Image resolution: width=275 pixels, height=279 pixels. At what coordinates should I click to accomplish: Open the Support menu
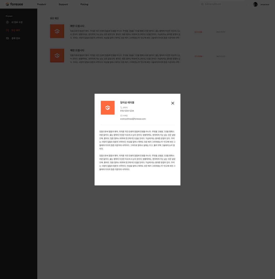click(x=63, y=4)
